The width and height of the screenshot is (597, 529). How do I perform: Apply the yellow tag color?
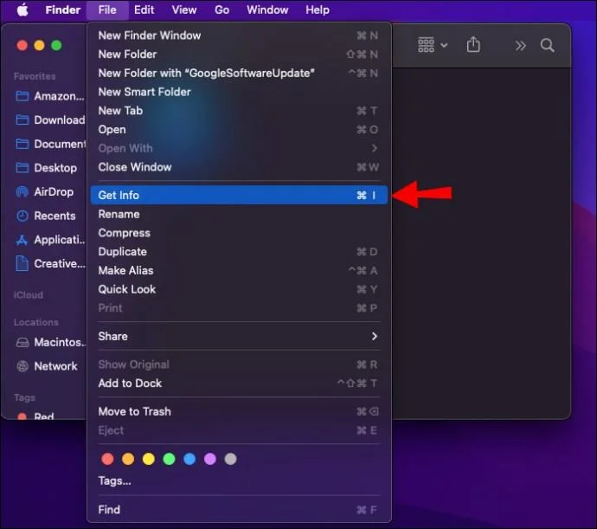coord(149,459)
